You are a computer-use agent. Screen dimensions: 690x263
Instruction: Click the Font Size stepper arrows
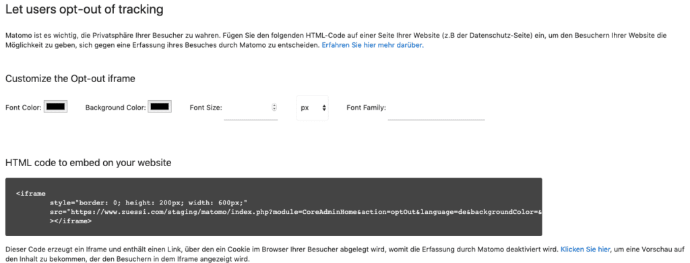(274, 107)
